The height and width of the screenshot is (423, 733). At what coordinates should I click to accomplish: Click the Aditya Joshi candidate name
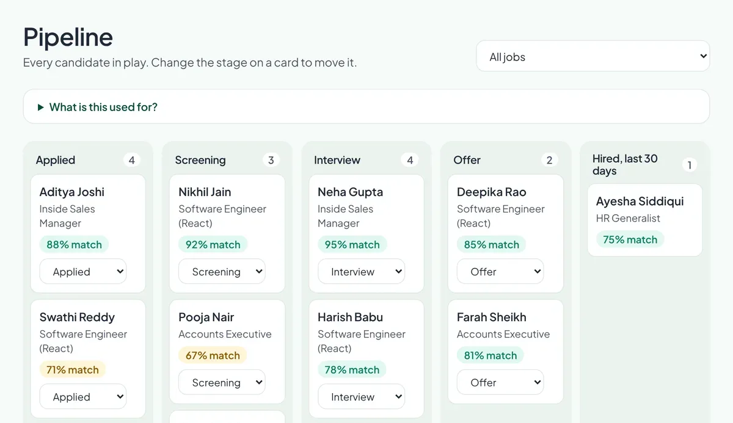click(72, 192)
